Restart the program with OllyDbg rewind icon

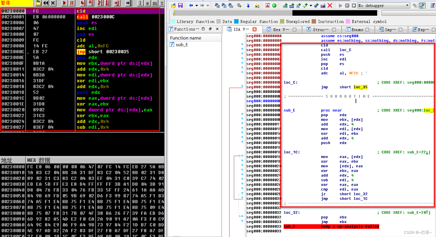[x=46, y=3]
